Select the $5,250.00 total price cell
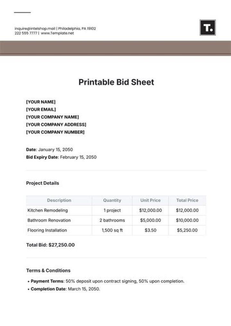The width and height of the screenshot is (231, 326). (187, 230)
